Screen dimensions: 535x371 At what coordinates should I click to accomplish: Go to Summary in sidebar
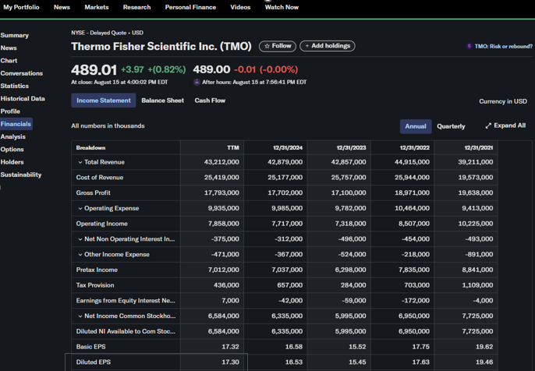click(x=14, y=36)
